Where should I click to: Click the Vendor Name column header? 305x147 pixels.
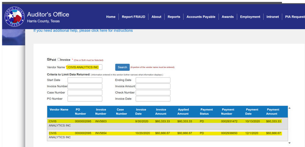[59, 109]
